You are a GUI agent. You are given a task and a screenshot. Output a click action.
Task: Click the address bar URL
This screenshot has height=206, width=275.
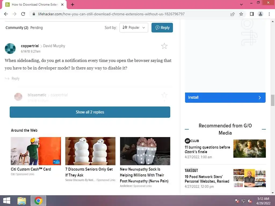tap(111, 14)
